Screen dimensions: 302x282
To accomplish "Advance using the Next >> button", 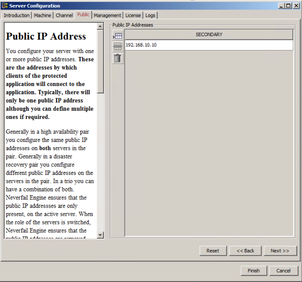I will coord(280,251).
